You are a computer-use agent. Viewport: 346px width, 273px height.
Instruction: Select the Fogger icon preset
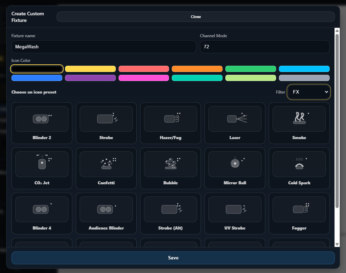(299, 214)
